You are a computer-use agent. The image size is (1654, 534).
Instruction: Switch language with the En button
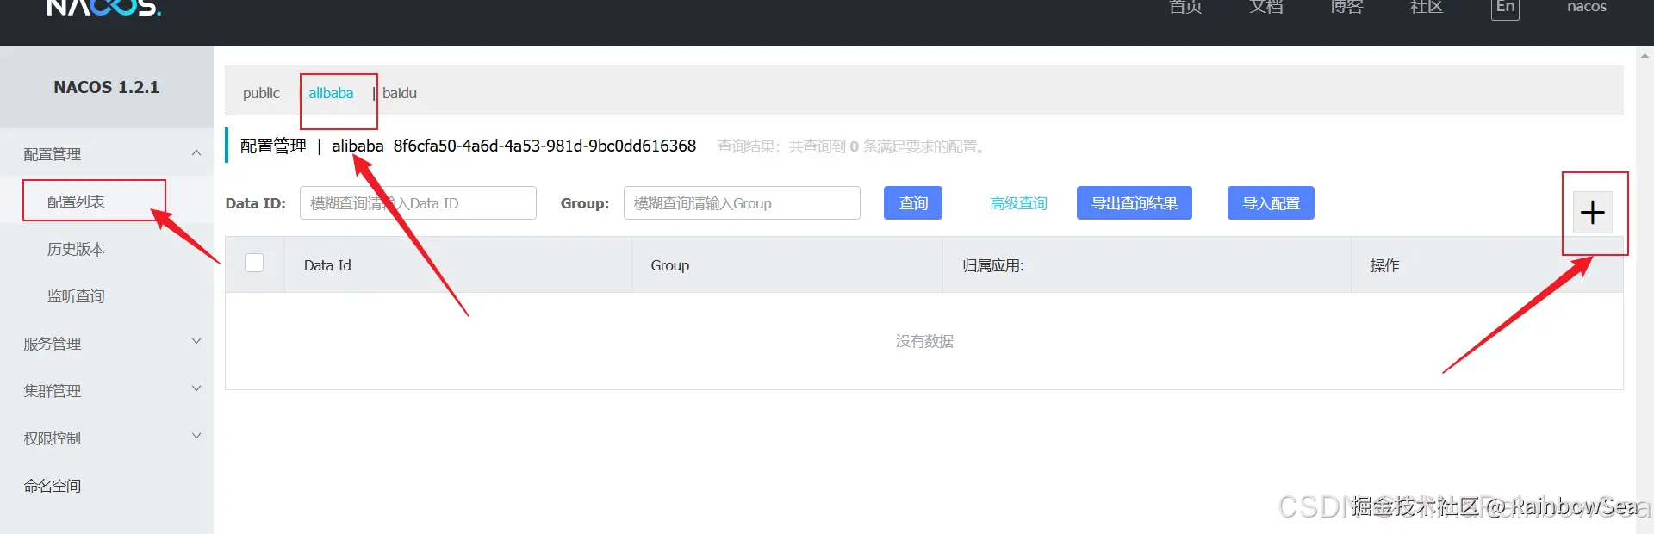click(x=1505, y=8)
